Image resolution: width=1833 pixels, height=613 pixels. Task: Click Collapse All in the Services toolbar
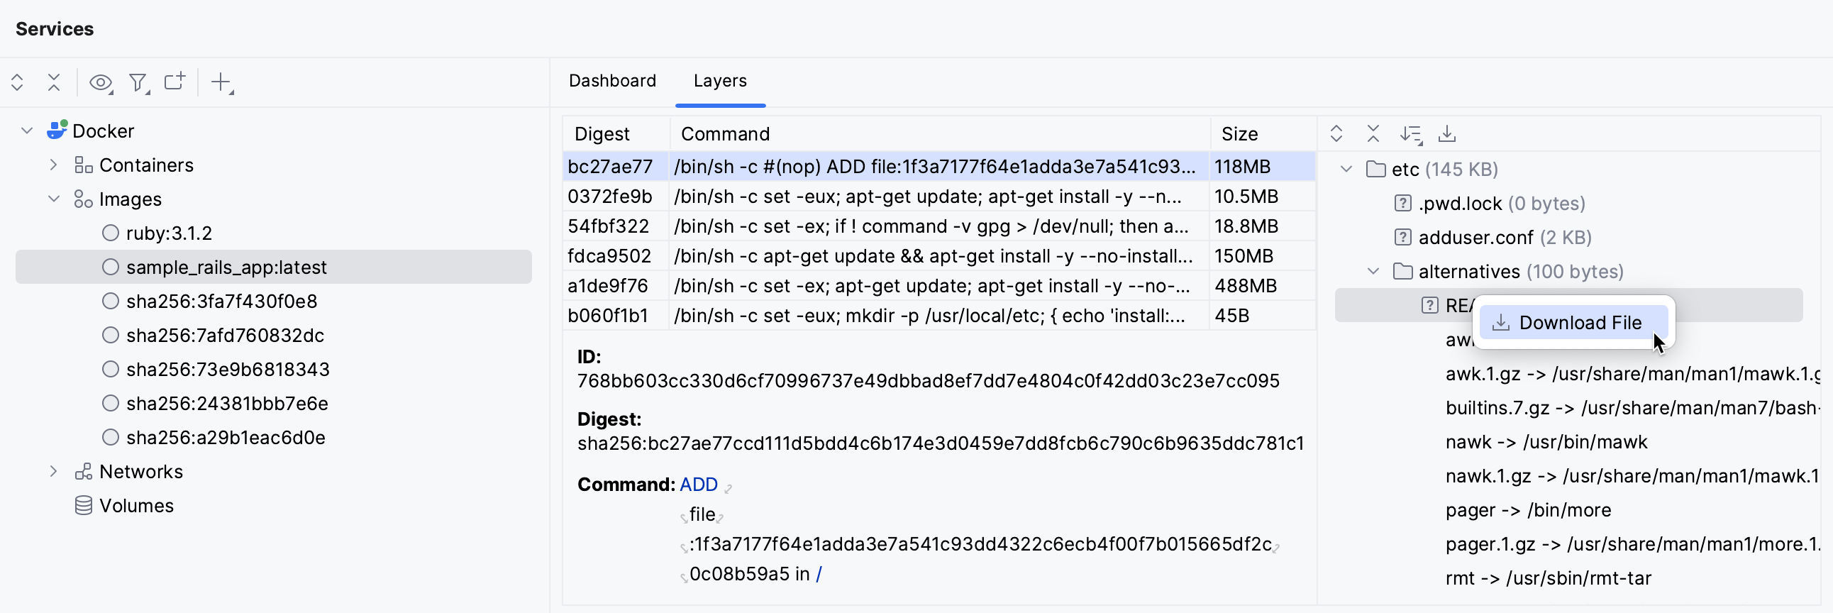pos(54,82)
